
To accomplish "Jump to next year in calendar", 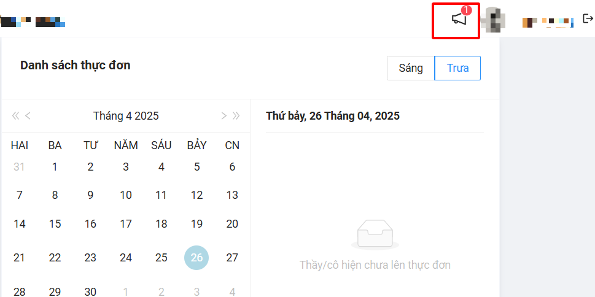I will pyautogui.click(x=236, y=115).
